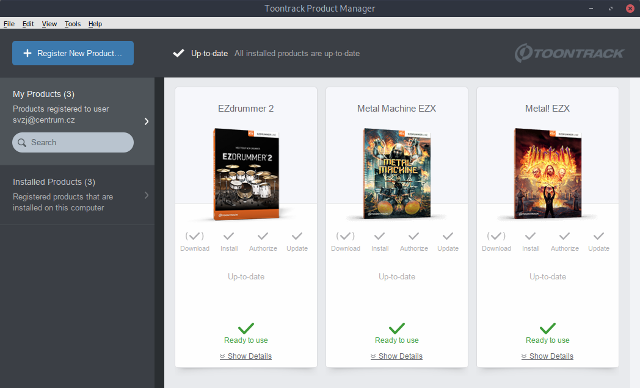Click inside the product search field
Image resolution: width=640 pixels, height=388 pixels.
[x=73, y=142]
